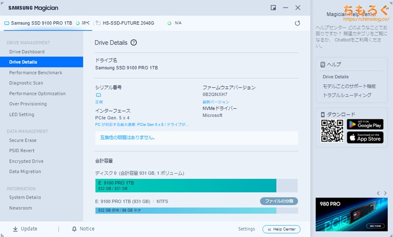Click the PC が対応する最大速度 link
The width and height of the screenshot is (393, 237).
142,124
